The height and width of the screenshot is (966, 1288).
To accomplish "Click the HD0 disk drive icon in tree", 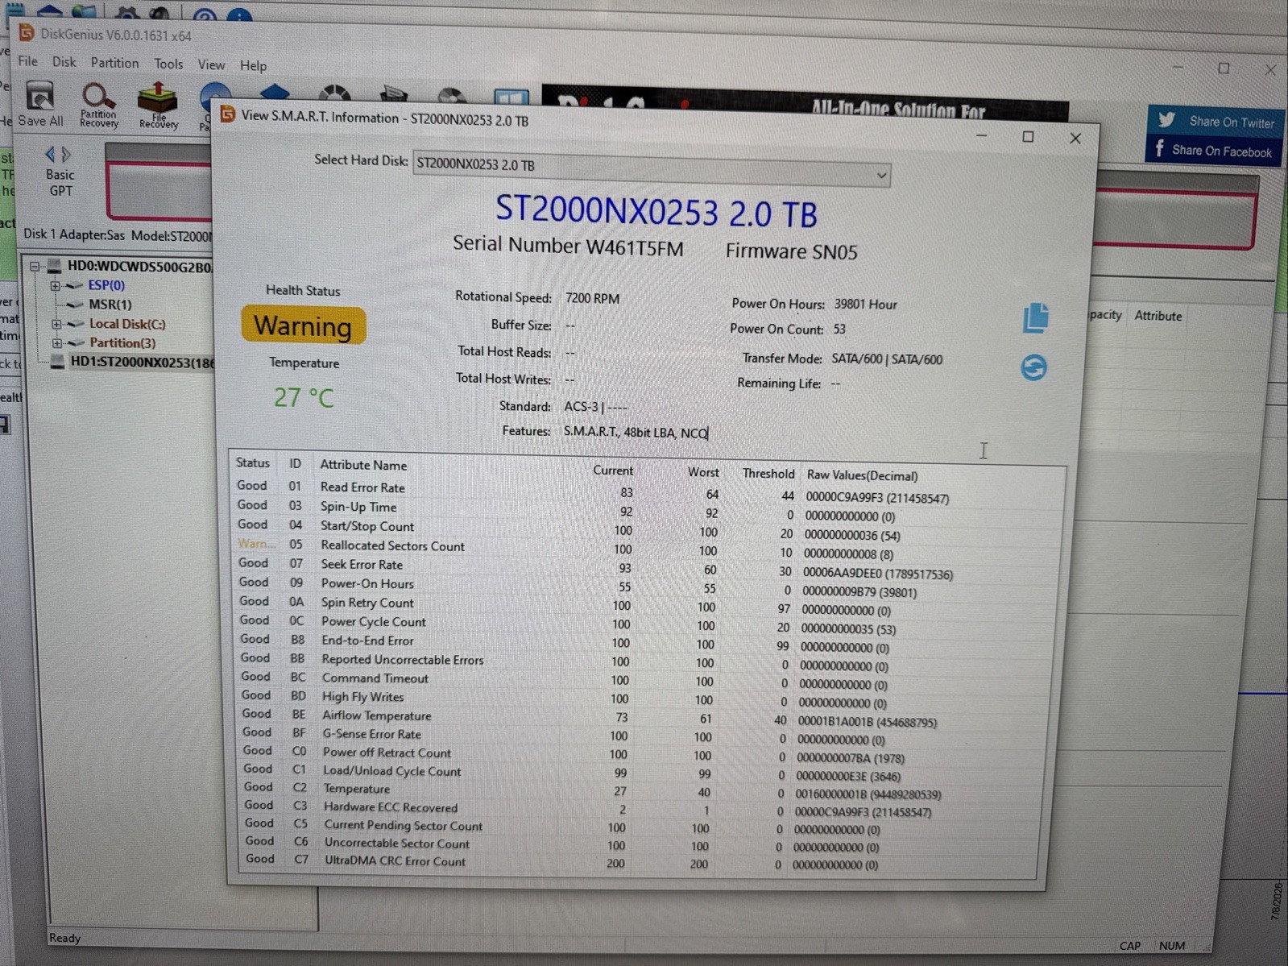I will pyautogui.click(x=54, y=266).
